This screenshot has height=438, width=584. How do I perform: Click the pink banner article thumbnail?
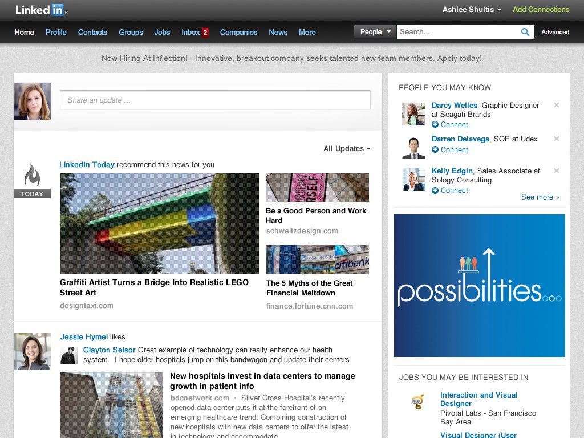click(x=317, y=187)
